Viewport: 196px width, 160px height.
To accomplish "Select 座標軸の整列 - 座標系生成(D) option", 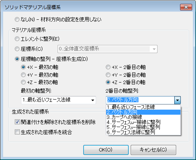I will tap(17, 59).
